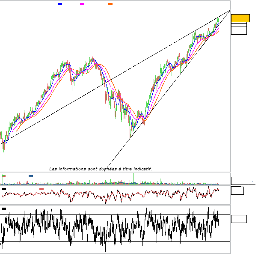The width and height of the screenshot is (261, 262).
Task: Select the bottom indicator panel value box
Action: [239, 219]
